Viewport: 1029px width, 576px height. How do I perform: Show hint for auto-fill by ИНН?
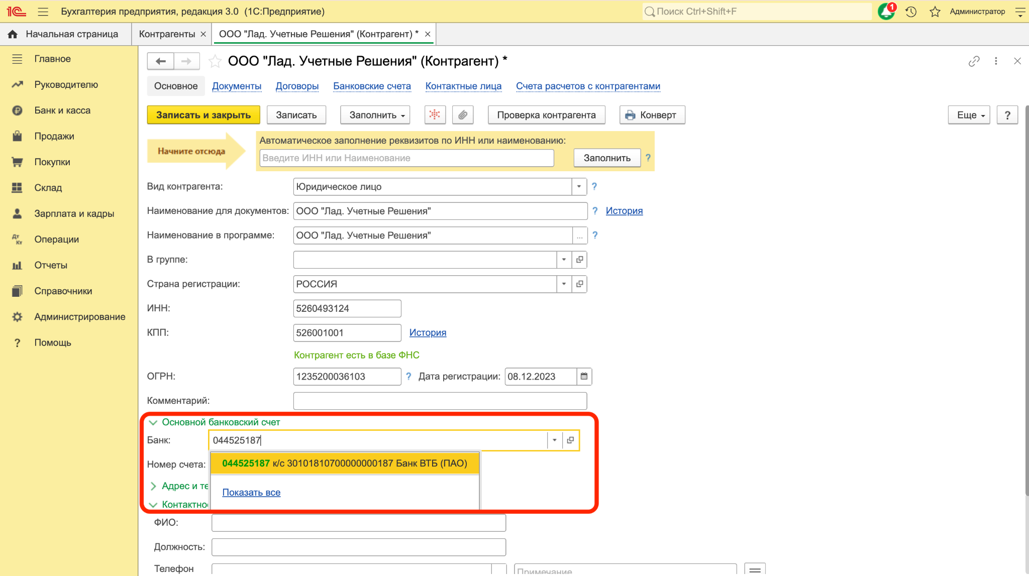tap(648, 158)
